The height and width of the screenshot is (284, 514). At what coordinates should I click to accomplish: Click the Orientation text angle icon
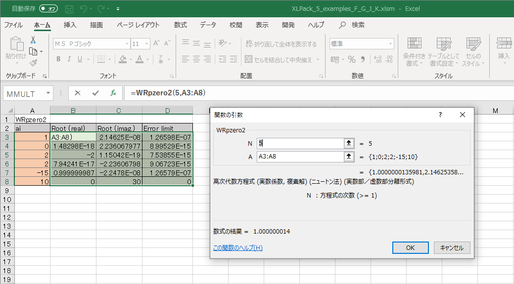tap(223, 43)
